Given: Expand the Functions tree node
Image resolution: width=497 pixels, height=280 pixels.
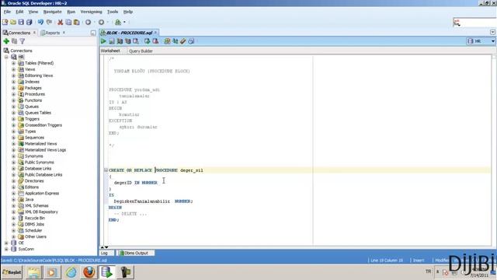Looking at the screenshot, I should click(x=14, y=100).
